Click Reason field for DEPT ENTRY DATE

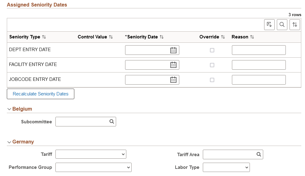(x=259, y=50)
